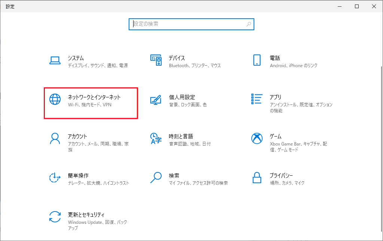The width and height of the screenshot is (383, 241).
Task: Open Accounts via person icon
Action: [x=55, y=138]
